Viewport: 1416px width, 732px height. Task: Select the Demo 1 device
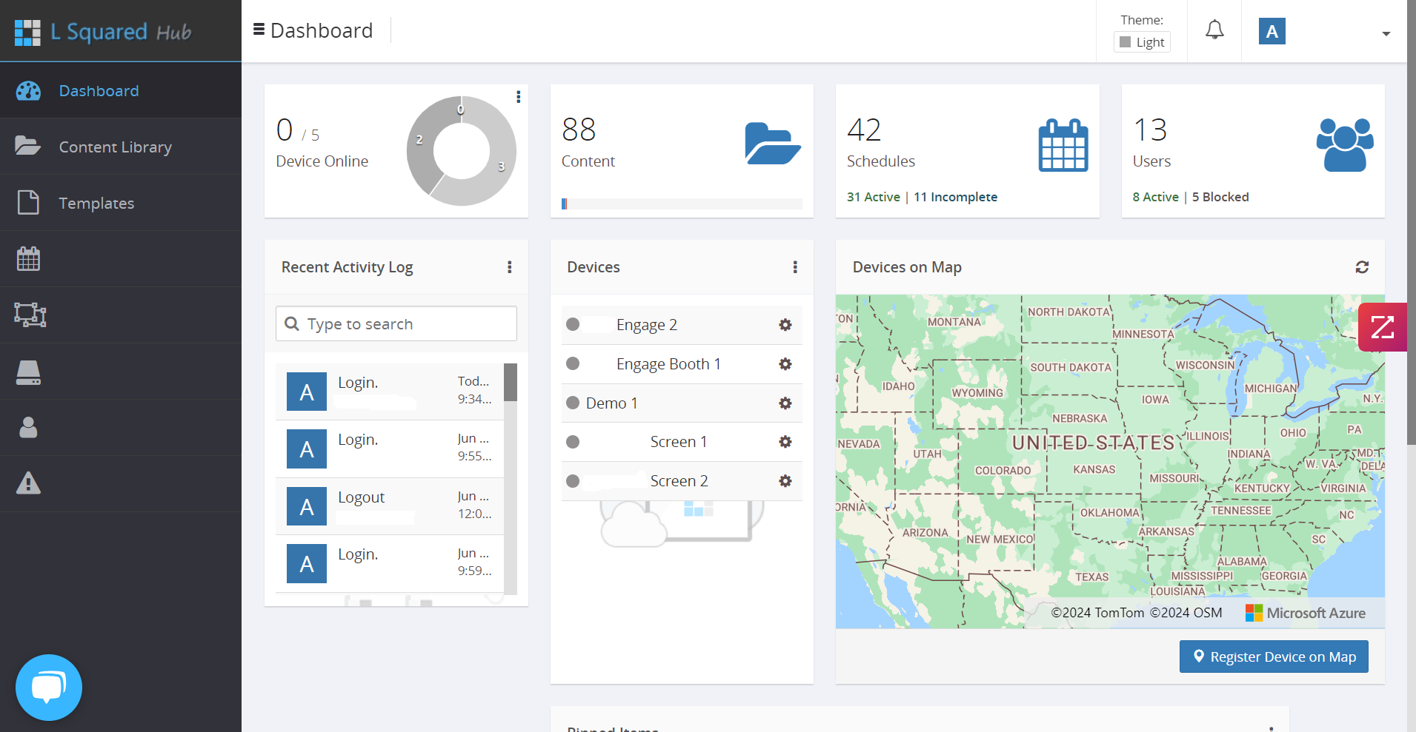tap(682, 403)
